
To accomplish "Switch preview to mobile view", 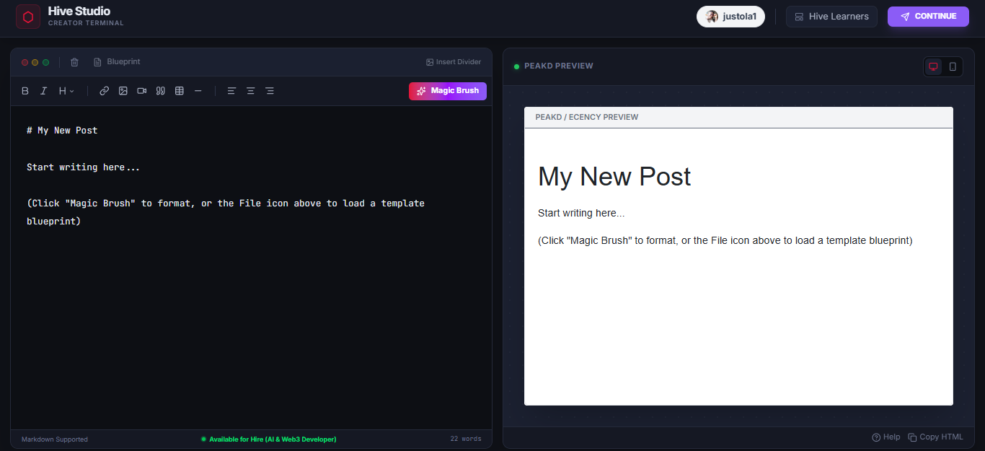I will point(953,66).
